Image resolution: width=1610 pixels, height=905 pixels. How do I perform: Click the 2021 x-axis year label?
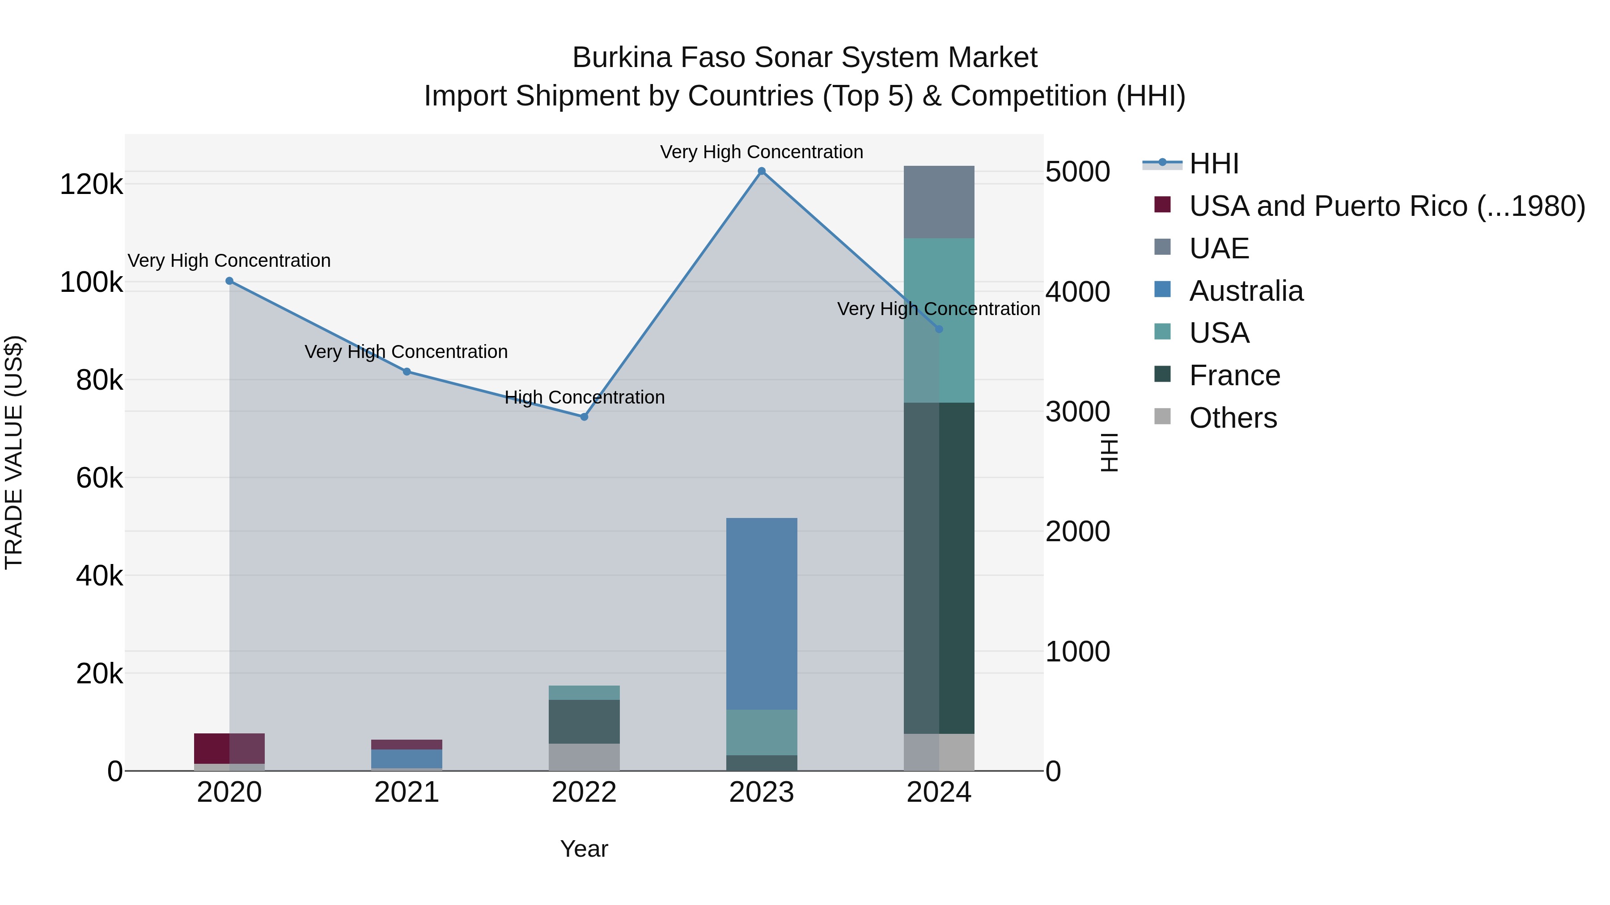click(407, 792)
